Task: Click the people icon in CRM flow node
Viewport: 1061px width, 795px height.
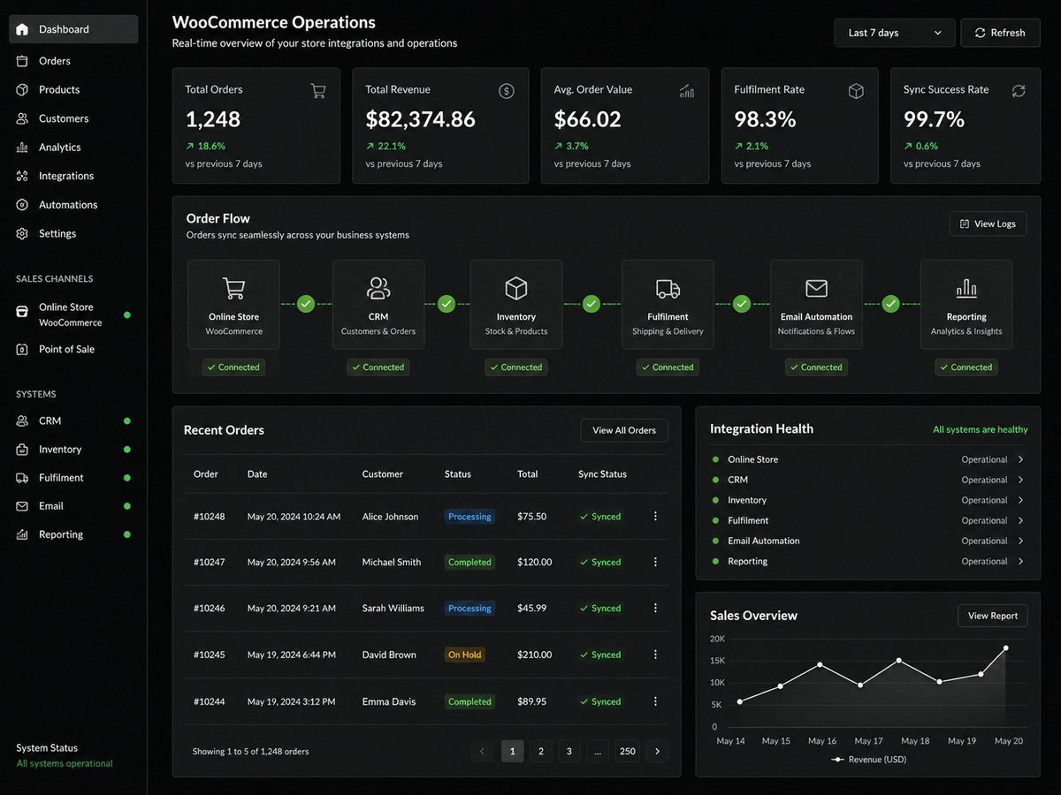Action: pyautogui.click(x=378, y=288)
